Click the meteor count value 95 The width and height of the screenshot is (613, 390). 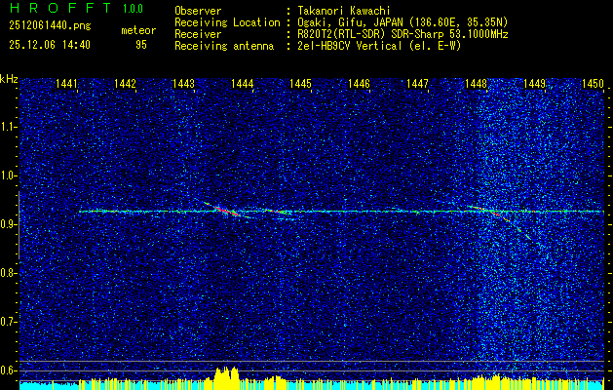[140, 45]
